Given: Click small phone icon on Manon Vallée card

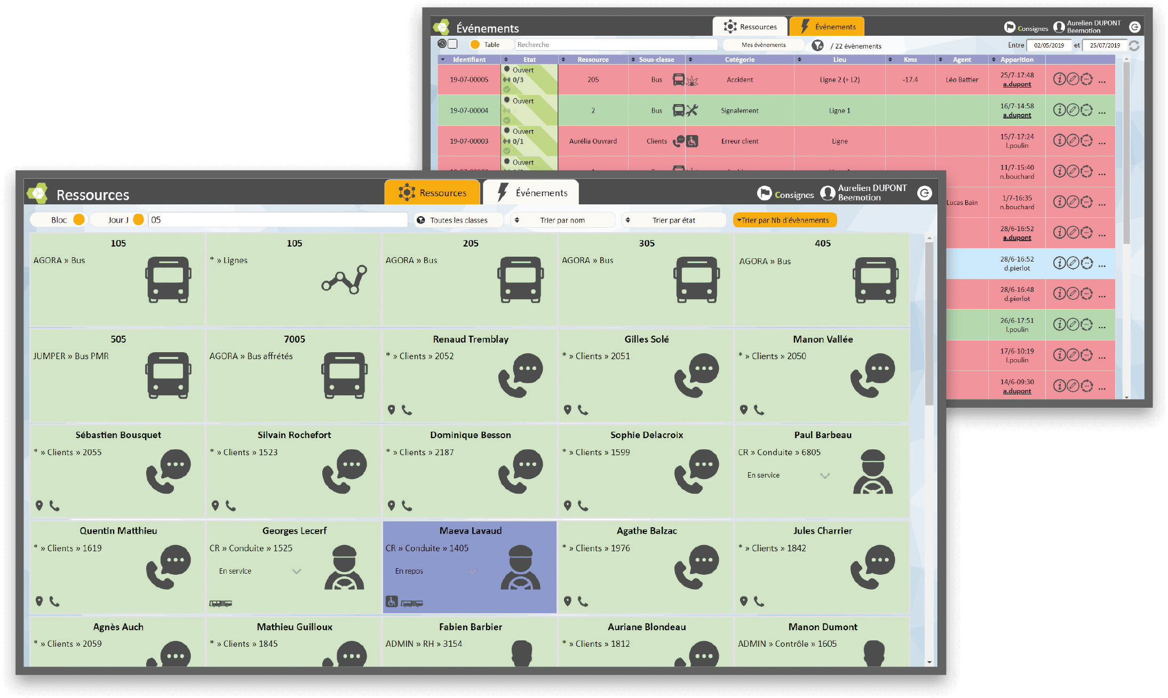Looking at the screenshot, I should (x=759, y=410).
